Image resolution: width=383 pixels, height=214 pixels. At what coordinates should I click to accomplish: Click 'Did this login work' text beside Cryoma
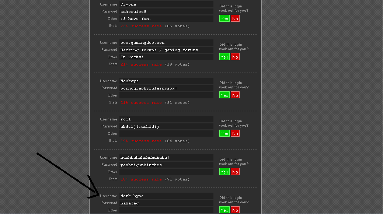(234, 8)
